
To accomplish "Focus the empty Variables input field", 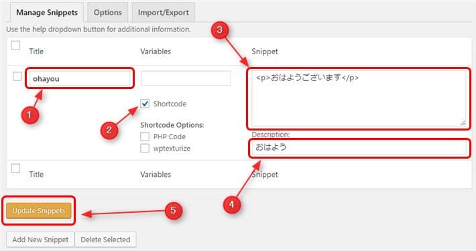I will coord(186,78).
